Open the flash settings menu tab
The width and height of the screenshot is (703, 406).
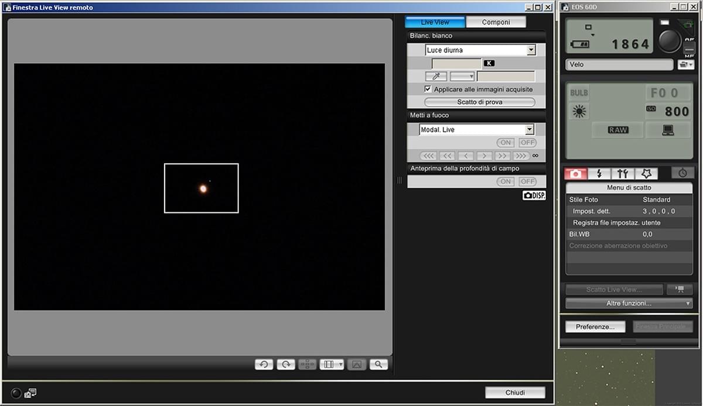click(x=599, y=174)
